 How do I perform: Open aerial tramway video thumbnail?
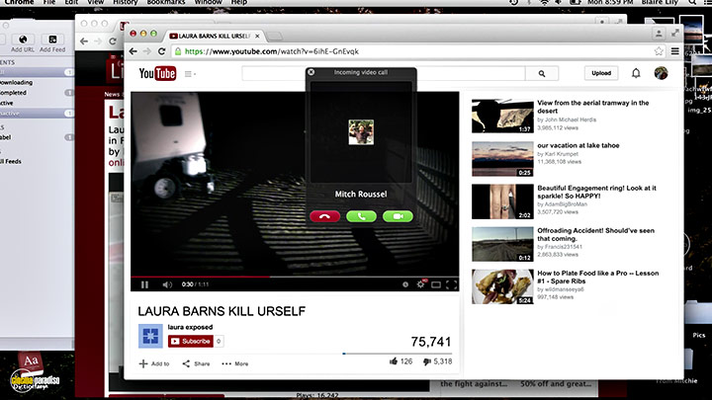point(502,117)
